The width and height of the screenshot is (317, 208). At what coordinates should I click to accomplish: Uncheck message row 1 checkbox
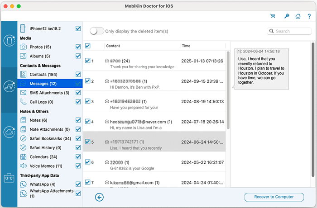click(87, 61)
